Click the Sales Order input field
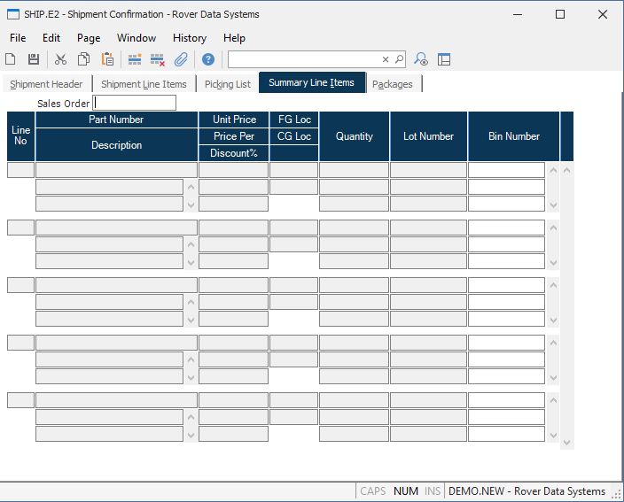624x502 pixels. click(x=135, y=103)
